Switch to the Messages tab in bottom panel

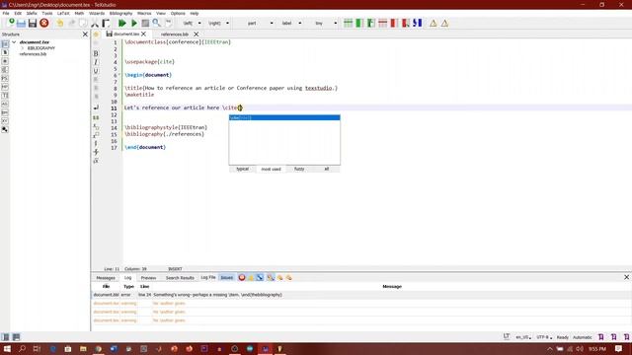click(106, 278)
